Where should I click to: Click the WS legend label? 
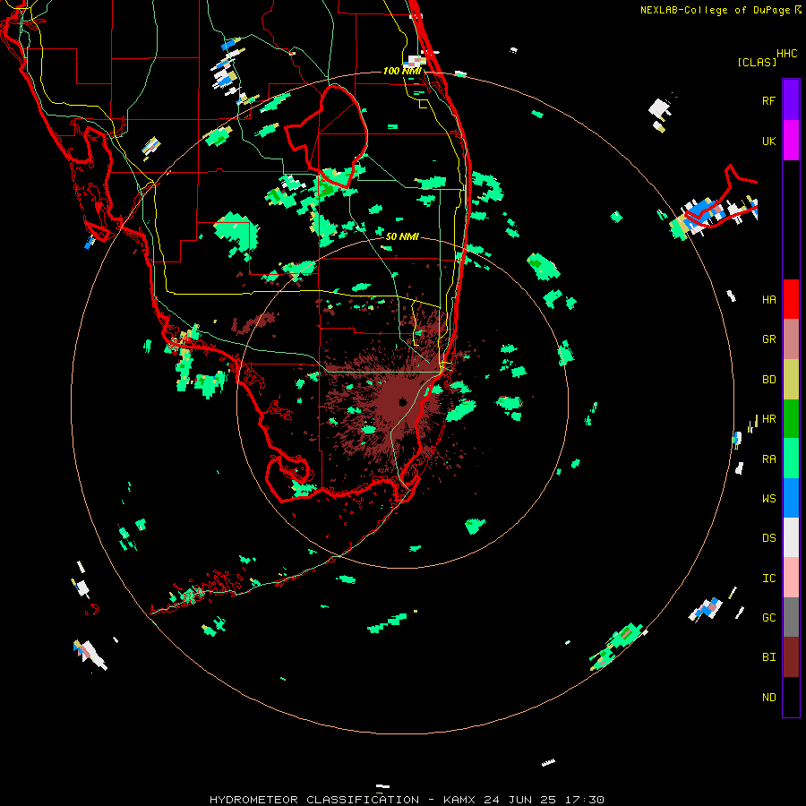768,498
